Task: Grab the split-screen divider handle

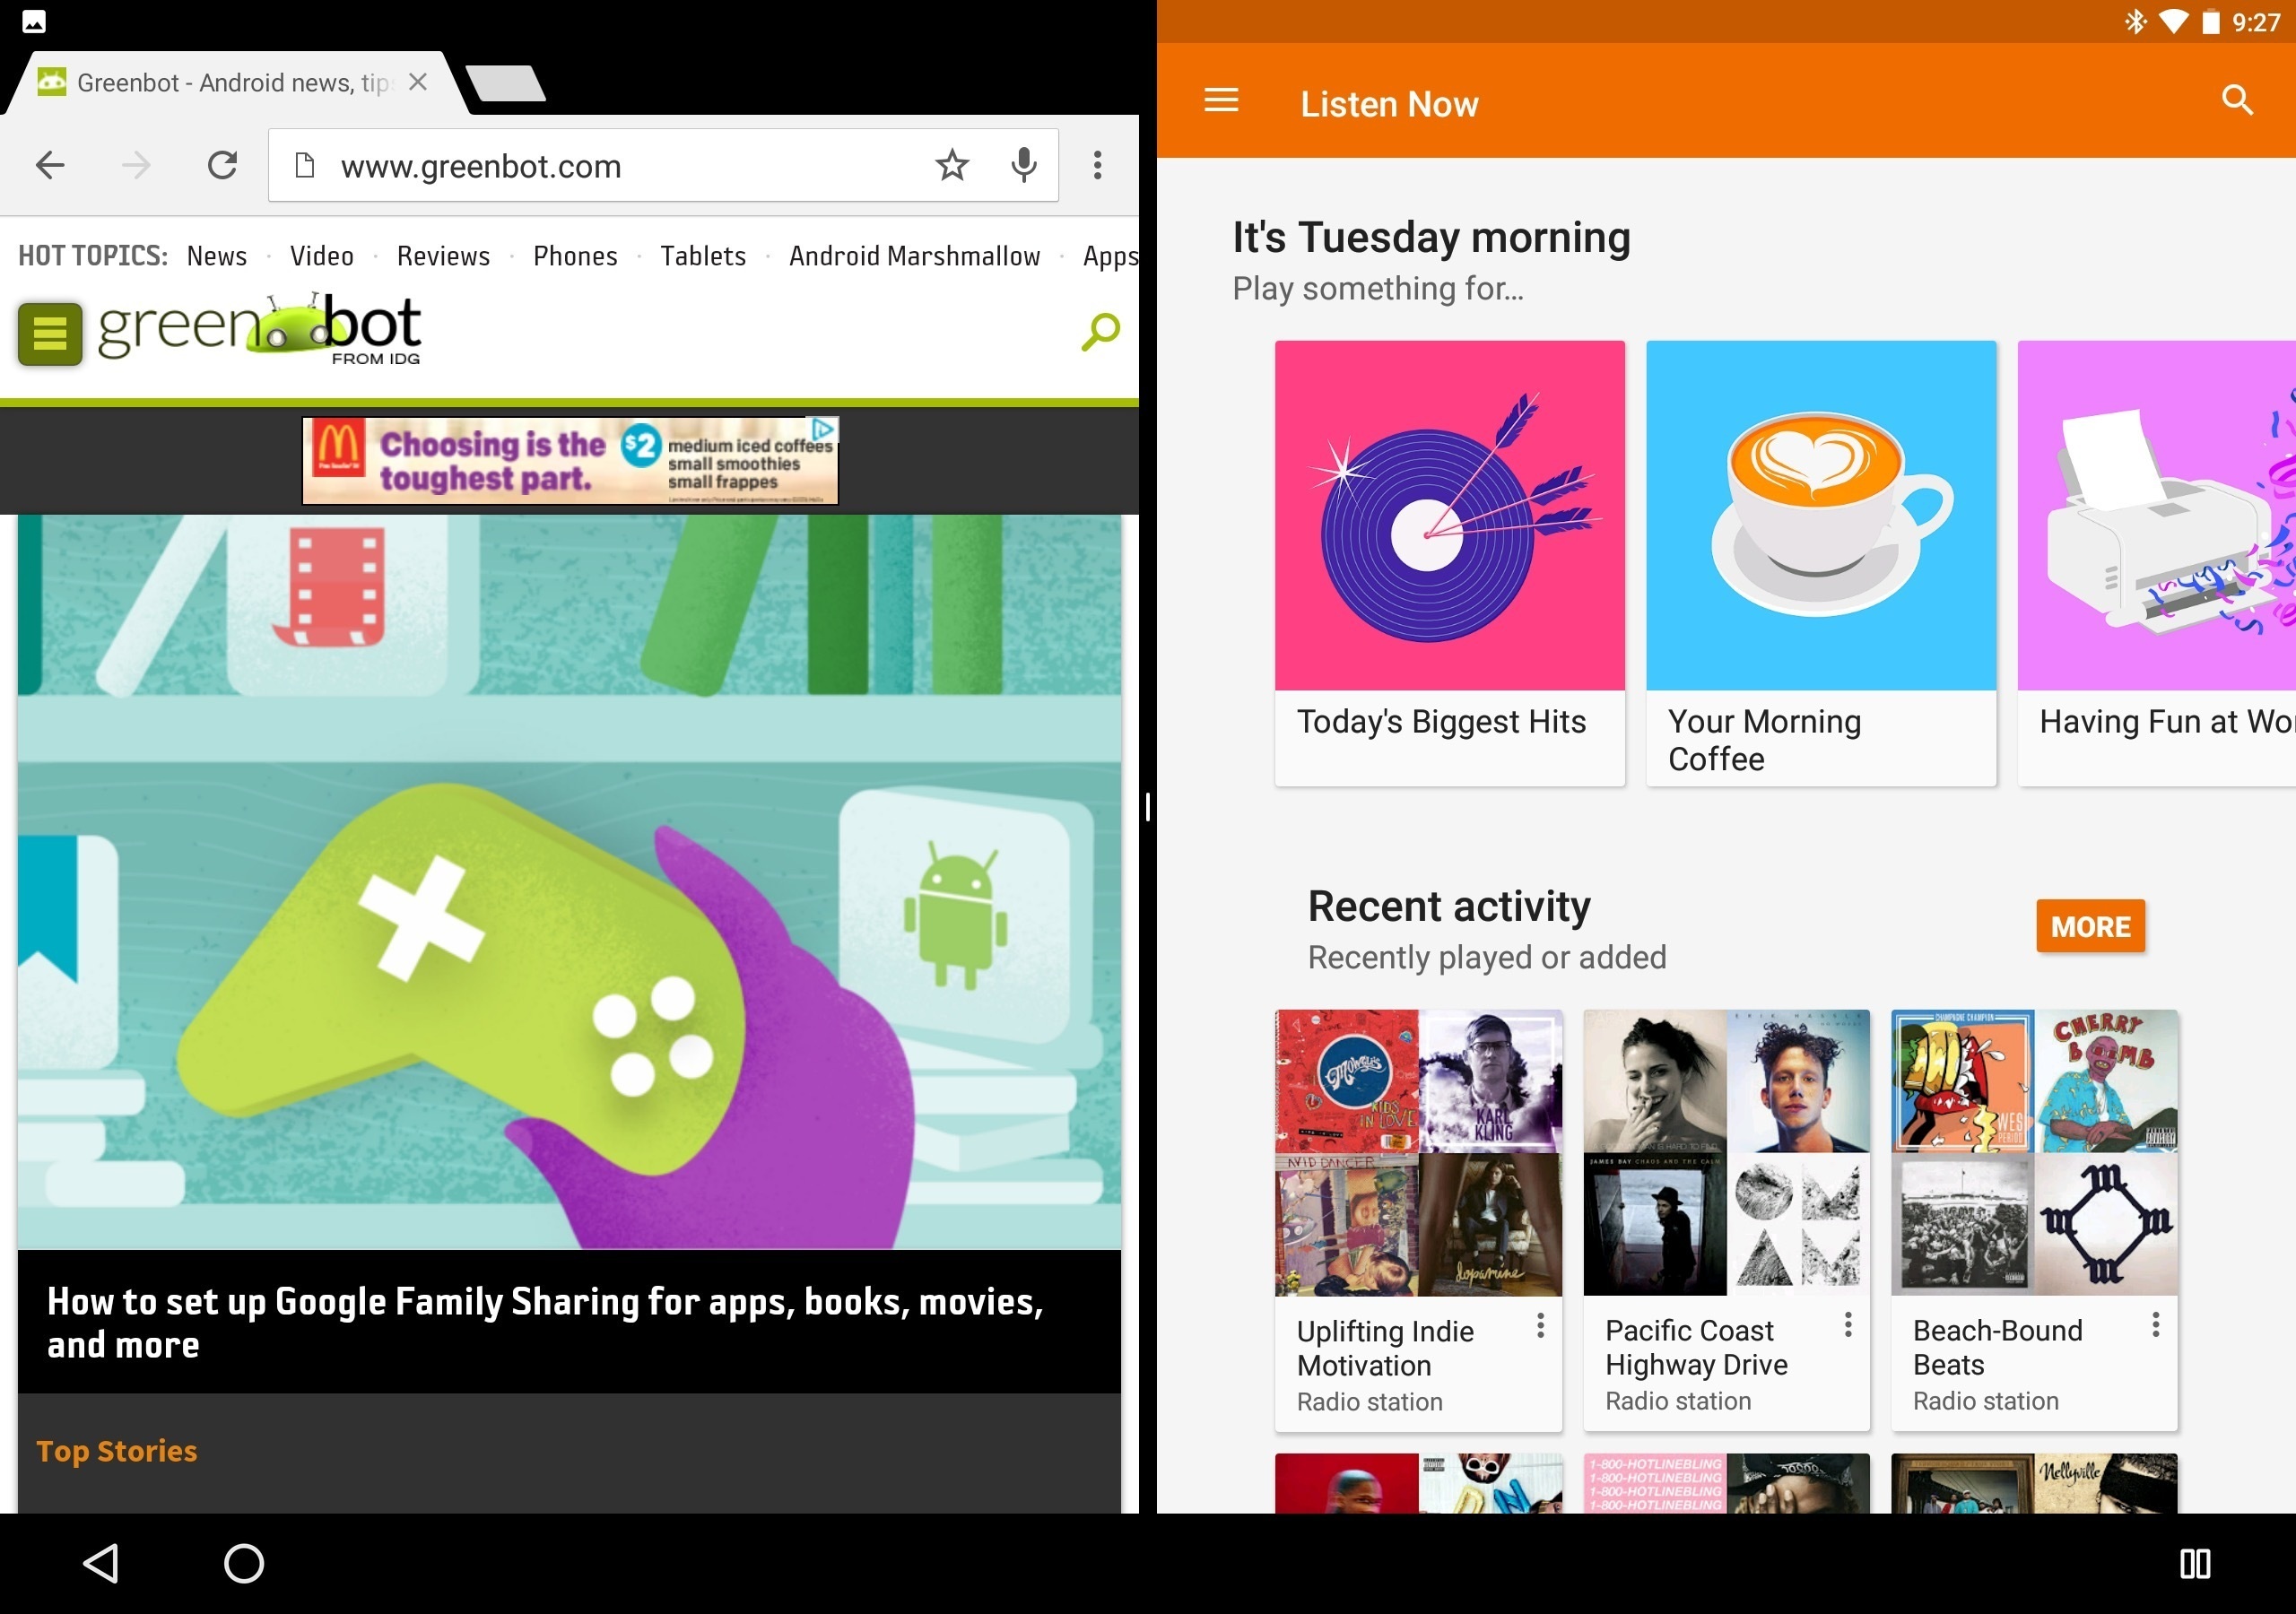Action: [1148, 806]
